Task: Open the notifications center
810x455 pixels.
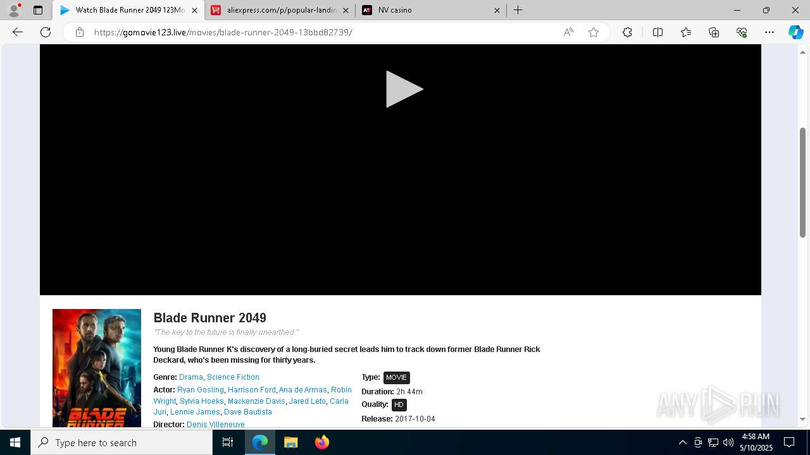Action: point(790,442)
